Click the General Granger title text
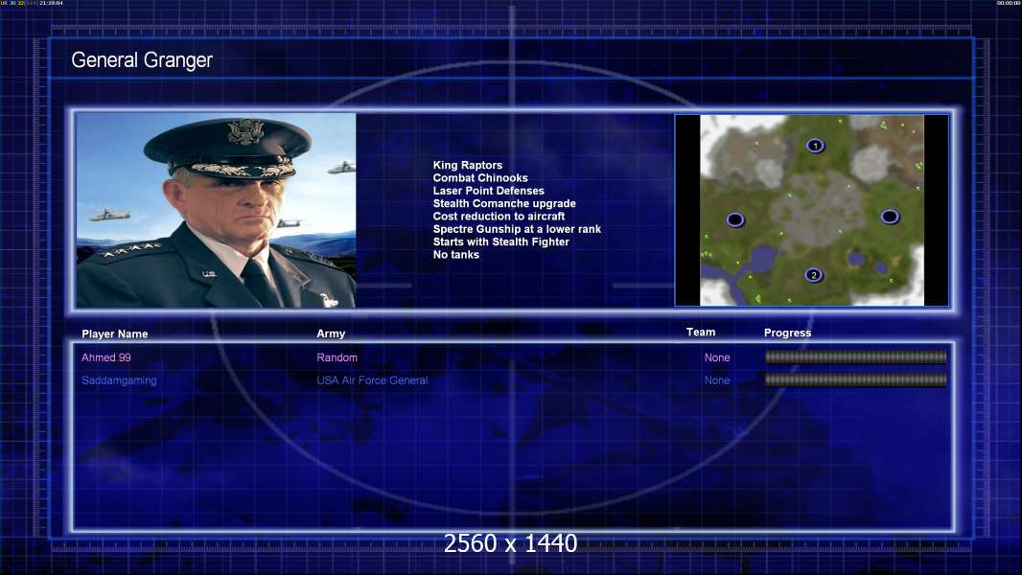The image size is (1022, 575). (142, 60)
